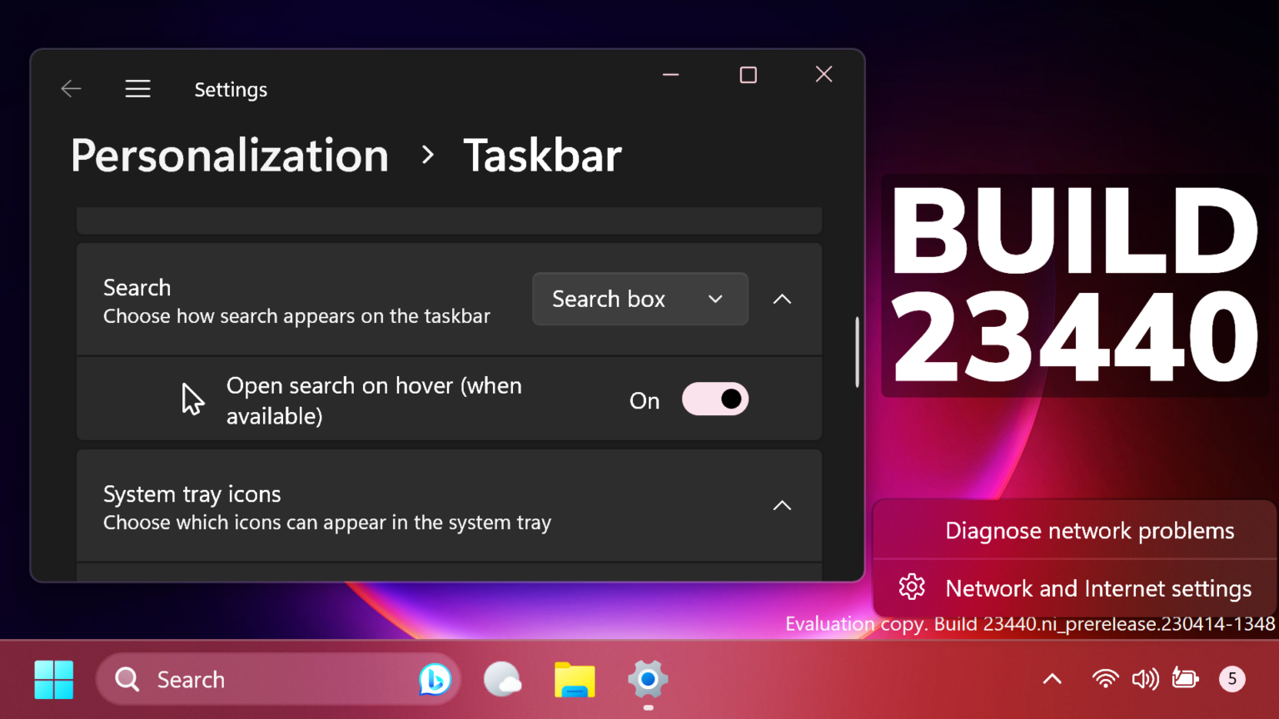Image resolution: width=1279 pixels, height=719 pixels.
Task: Click the weather icon on the taskbar
Action: point(503,679)
